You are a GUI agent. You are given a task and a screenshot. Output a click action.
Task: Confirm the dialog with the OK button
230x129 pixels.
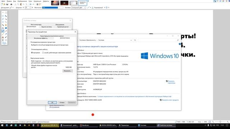(x=52, y=102)
